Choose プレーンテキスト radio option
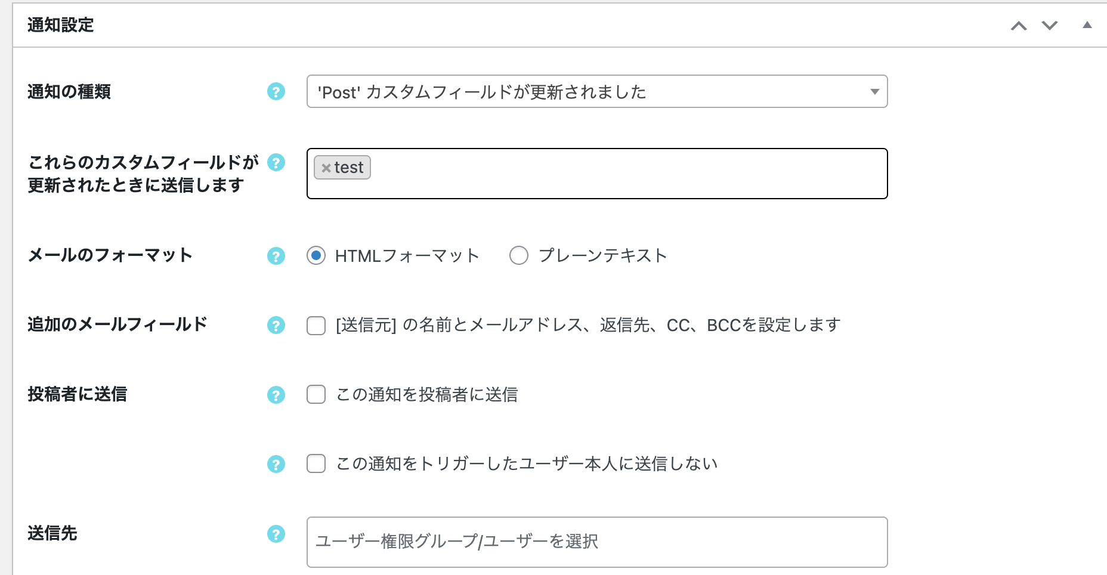The height and width of the screenshot is (575, 1107). pos(519,256)
